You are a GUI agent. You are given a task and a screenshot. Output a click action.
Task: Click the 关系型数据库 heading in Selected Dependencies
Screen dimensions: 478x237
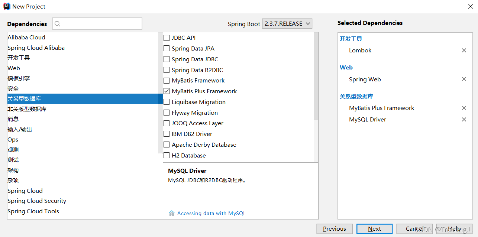(356, 97)
